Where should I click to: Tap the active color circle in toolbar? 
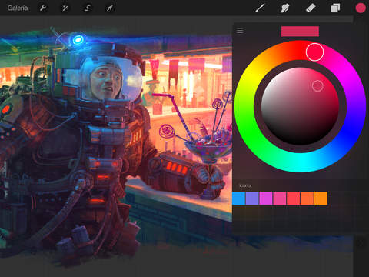361,8
